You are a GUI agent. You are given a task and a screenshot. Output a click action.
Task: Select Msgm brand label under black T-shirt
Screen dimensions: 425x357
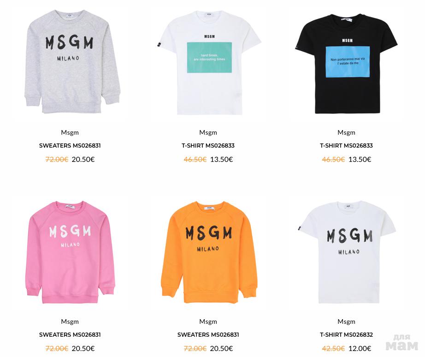(346, 133)
